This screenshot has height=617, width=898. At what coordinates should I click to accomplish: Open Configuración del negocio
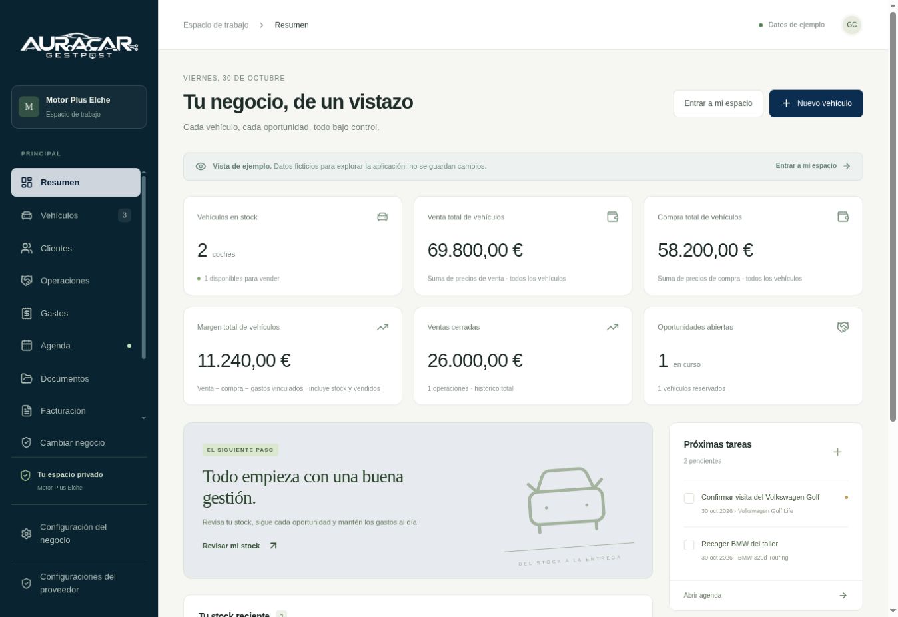tap(79, 534)
